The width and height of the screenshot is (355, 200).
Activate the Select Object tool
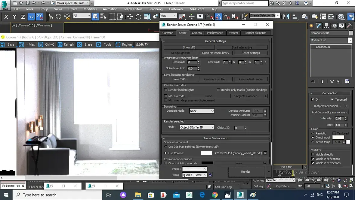[x=95, y=17]
